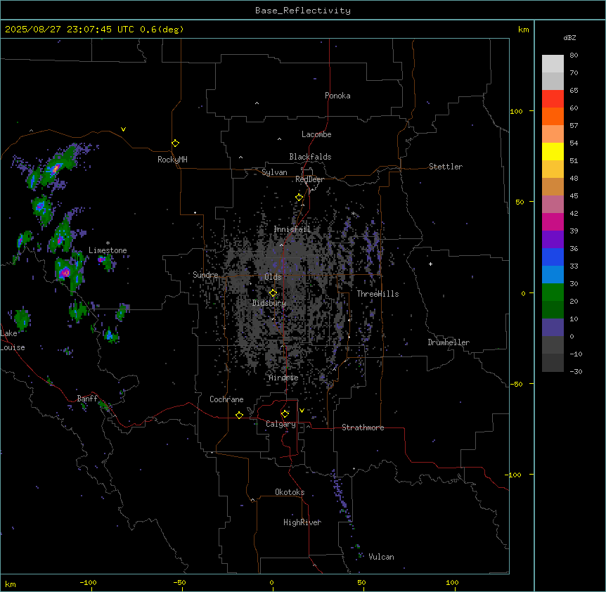Click the Sundre city label

click(x=205, y=275)
